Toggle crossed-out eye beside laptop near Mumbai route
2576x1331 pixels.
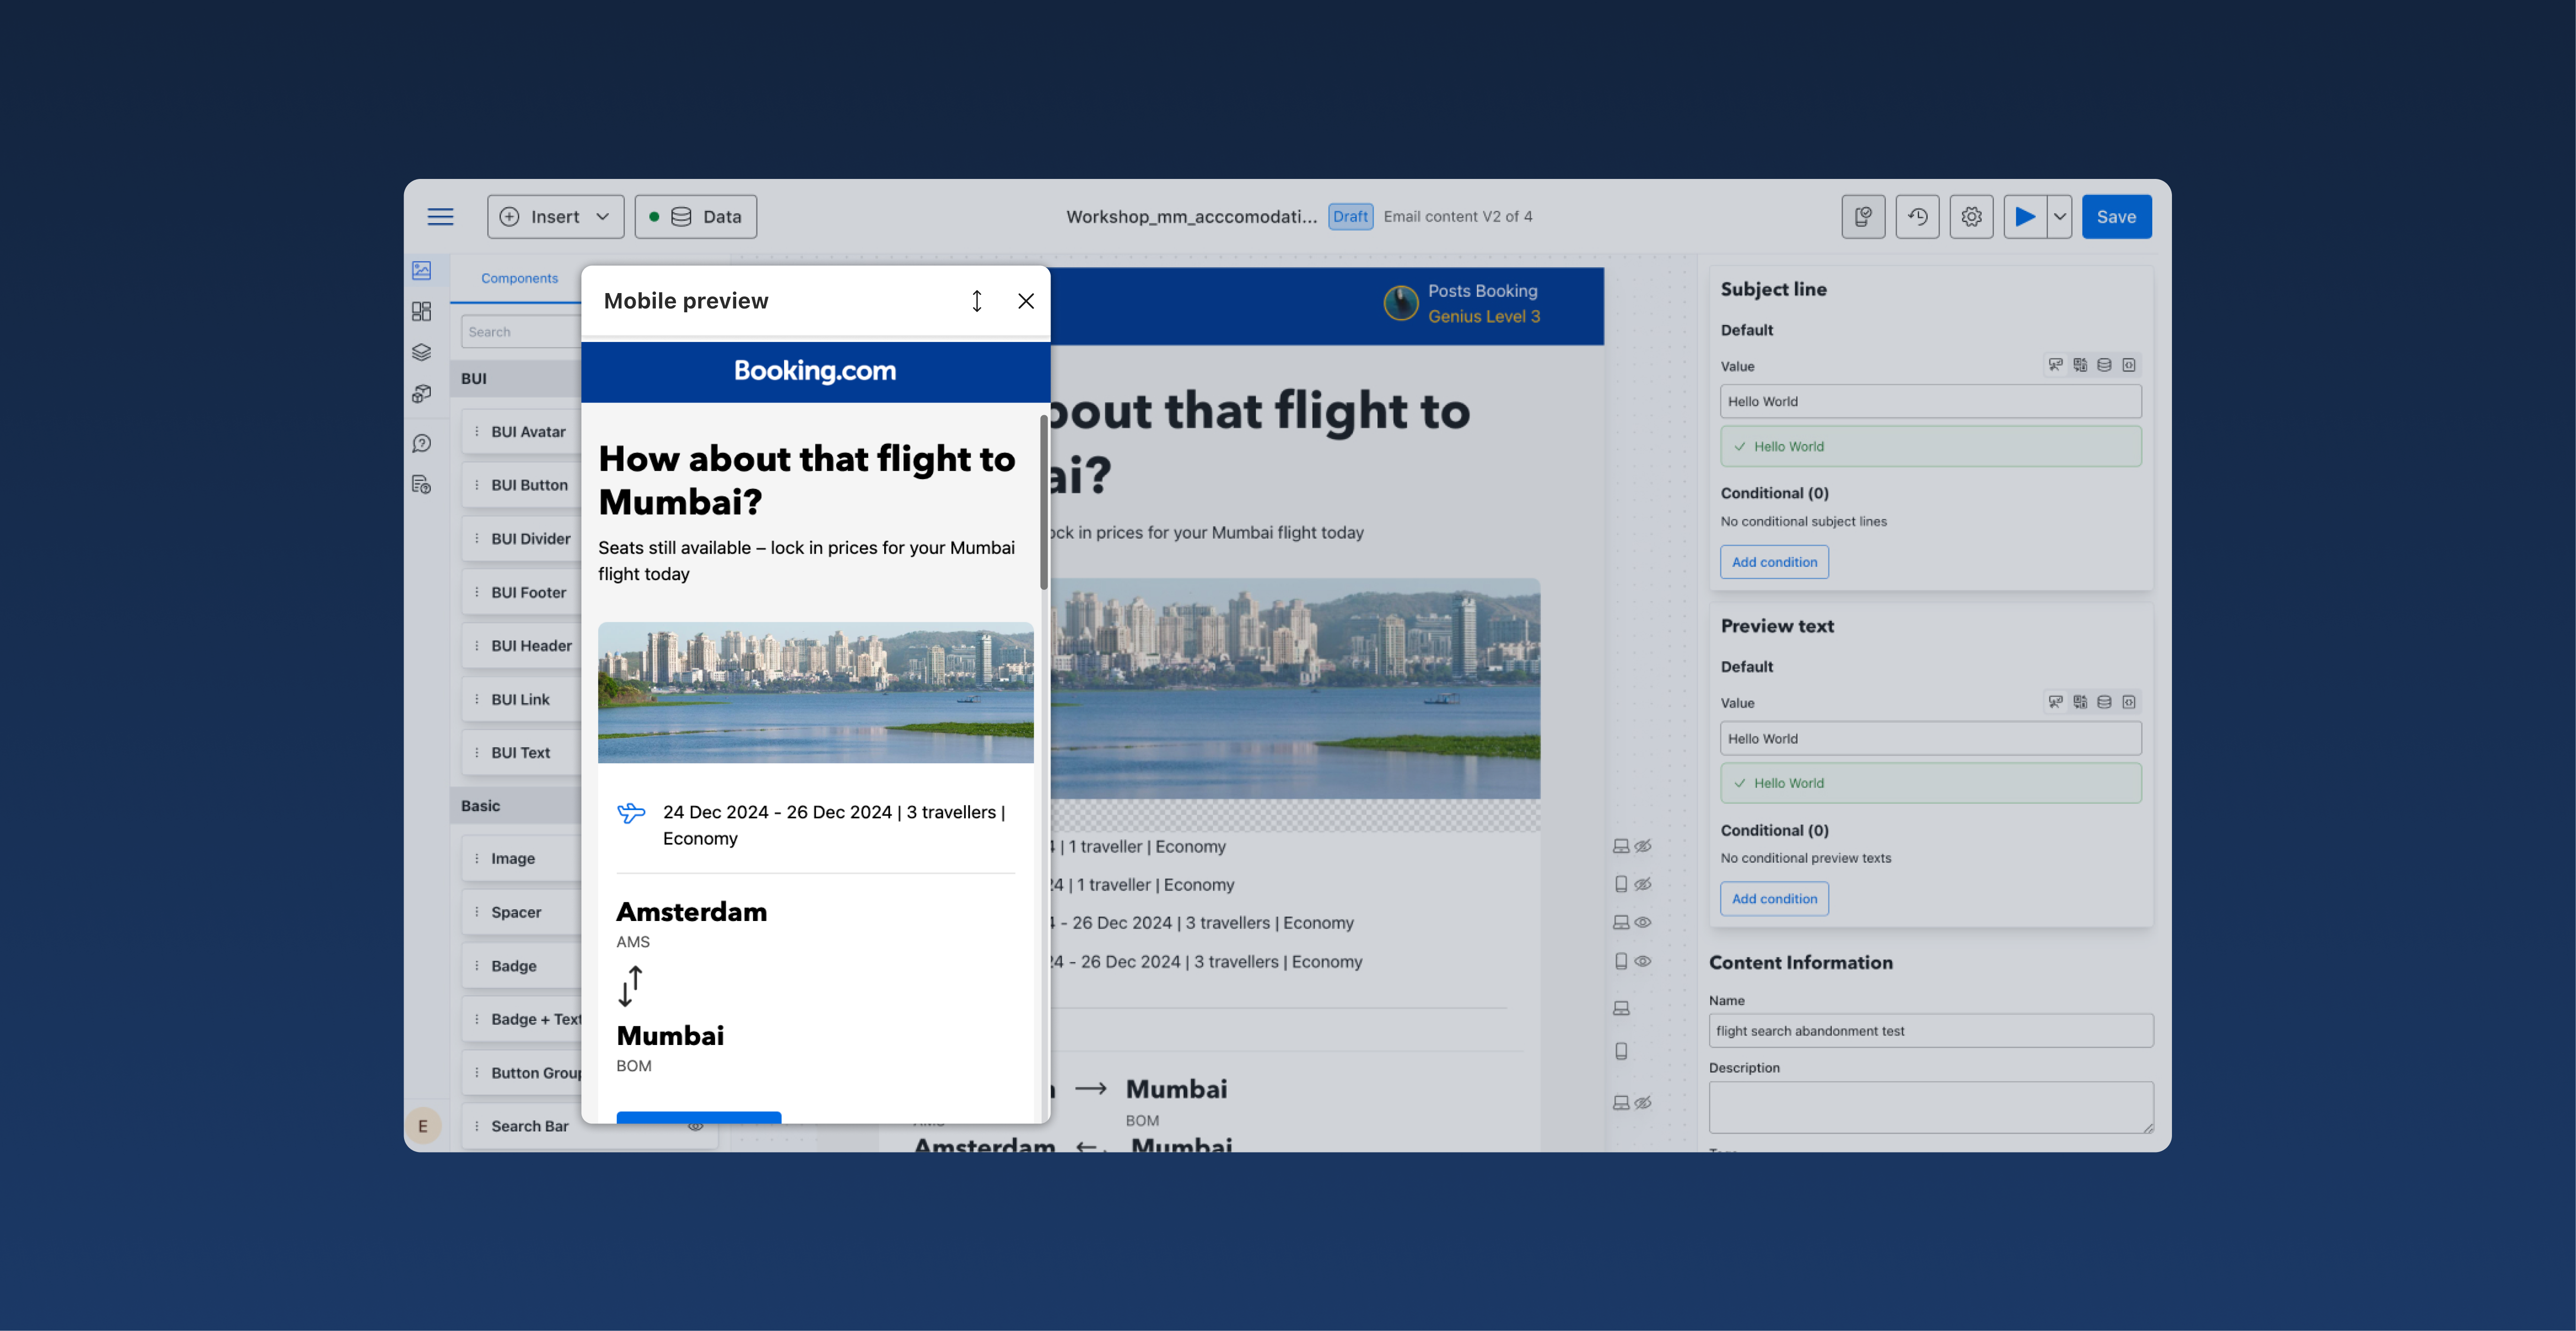(1643, 1103)
